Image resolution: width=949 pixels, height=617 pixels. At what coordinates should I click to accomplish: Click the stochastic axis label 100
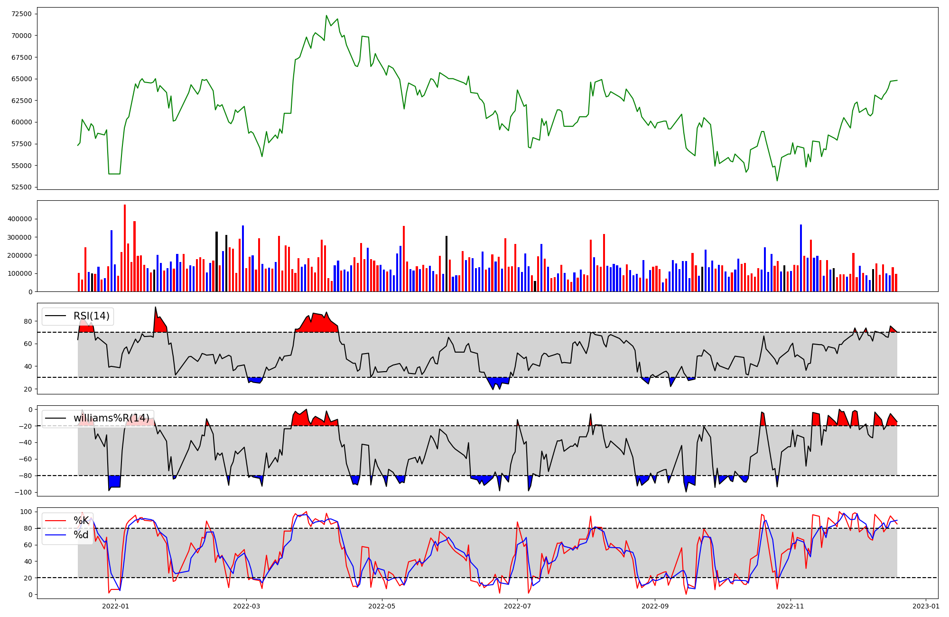27,512
